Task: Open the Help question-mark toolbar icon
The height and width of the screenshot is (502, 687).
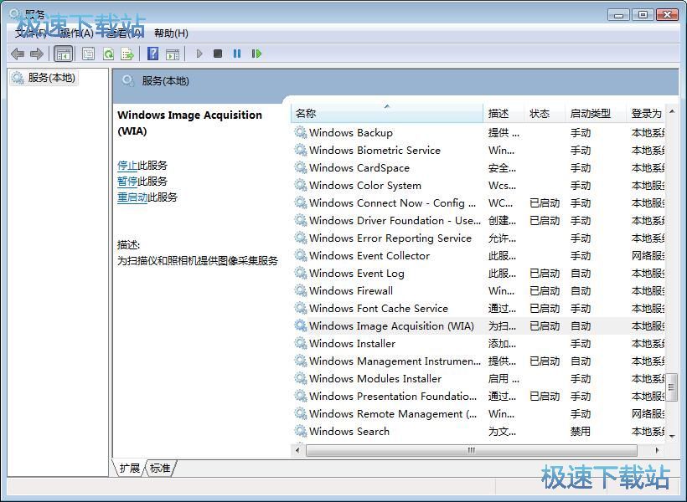Action: (x=153, y=54)
